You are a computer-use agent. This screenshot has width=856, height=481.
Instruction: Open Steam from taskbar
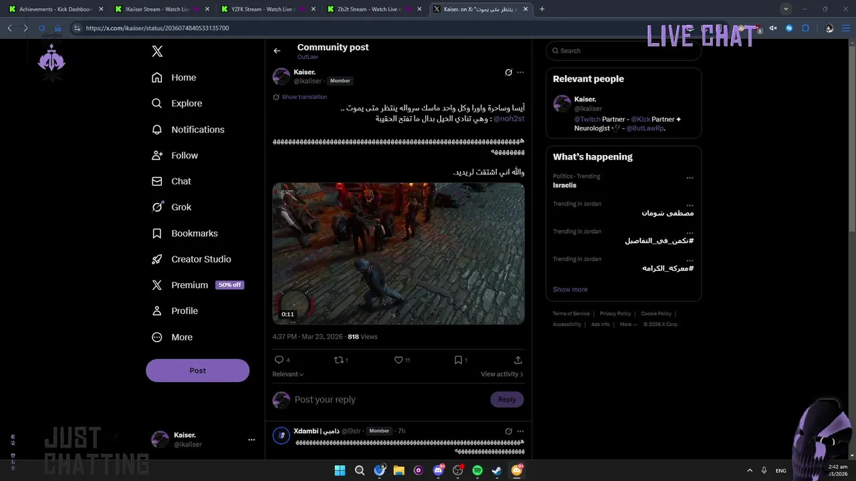point(497,470)
